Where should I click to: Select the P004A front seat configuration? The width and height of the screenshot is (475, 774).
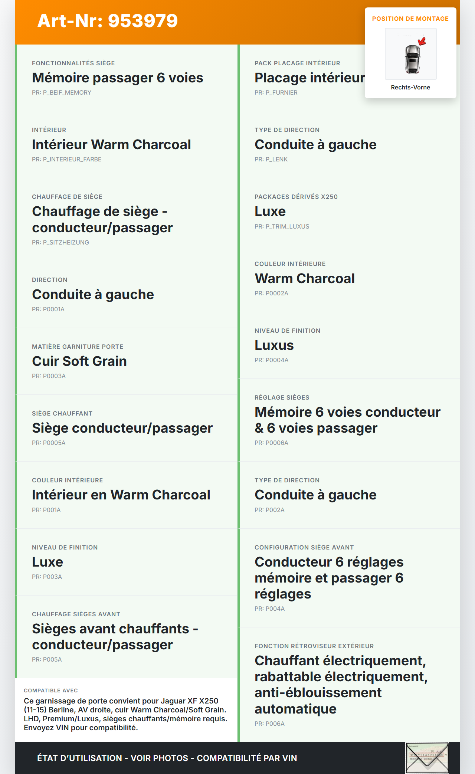(x=329, y=578)
